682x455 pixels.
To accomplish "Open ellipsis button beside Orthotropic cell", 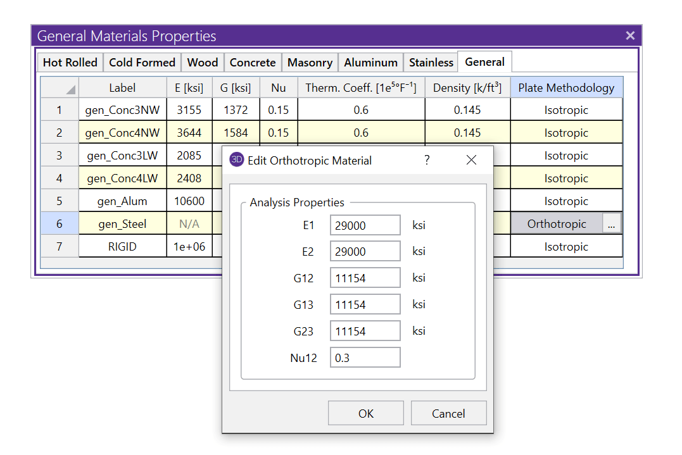I will (611, 224).
